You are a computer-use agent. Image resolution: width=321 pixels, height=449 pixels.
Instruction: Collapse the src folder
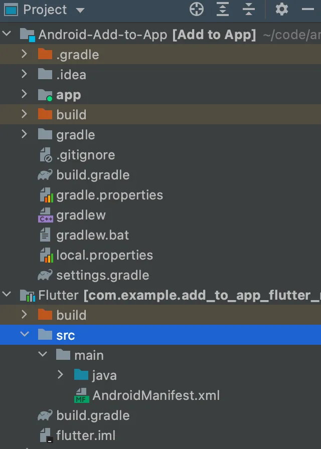25,335
